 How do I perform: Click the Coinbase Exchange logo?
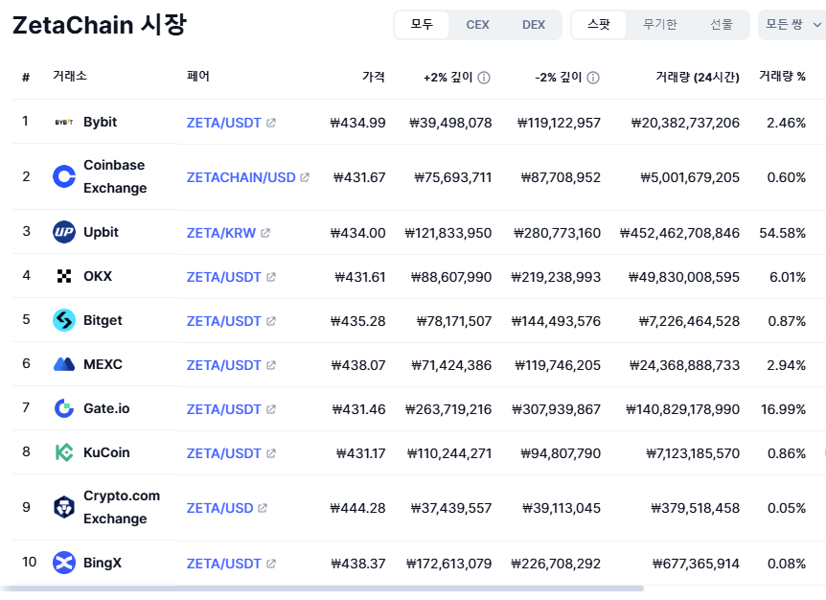click(x=64, y=176)
